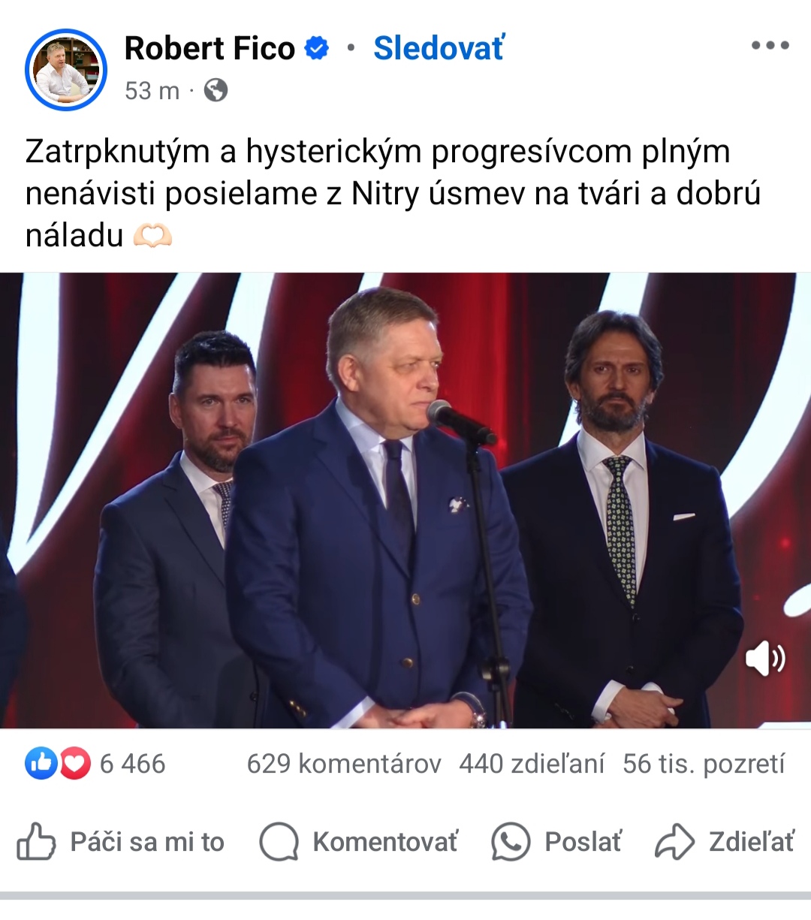Open the three-dot post options menu
Viewport: 811px width, 920px height.
tap(770, 46)
